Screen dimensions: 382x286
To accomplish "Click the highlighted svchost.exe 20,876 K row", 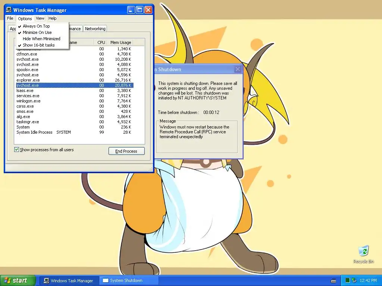I will [x=75, y=85].
